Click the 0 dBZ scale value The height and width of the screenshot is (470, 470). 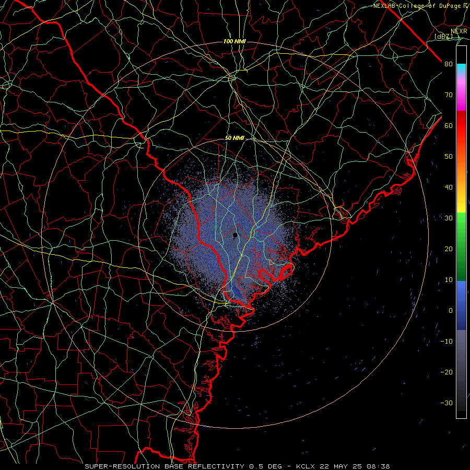[450, 311]
